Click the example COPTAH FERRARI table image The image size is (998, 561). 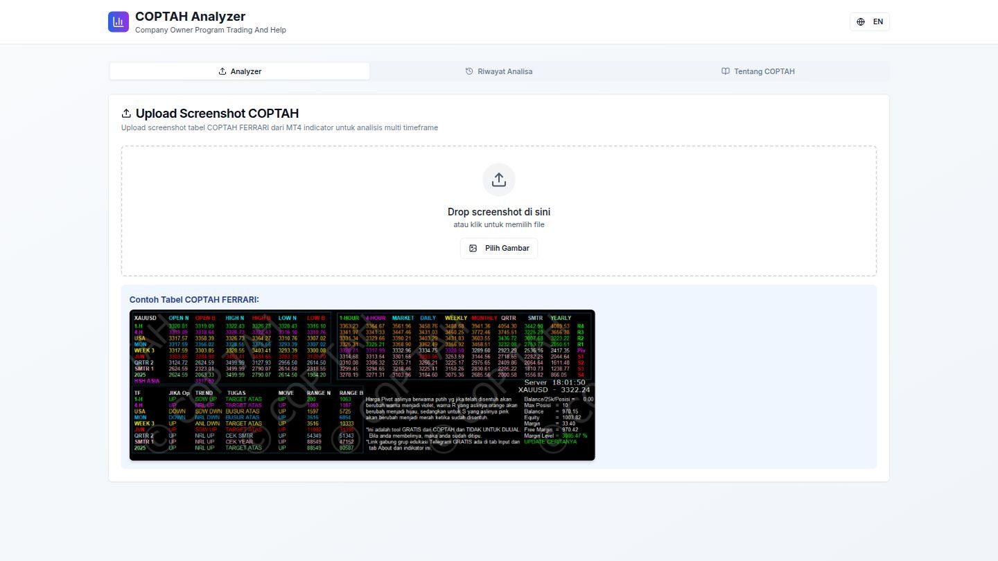coord(362,385)
